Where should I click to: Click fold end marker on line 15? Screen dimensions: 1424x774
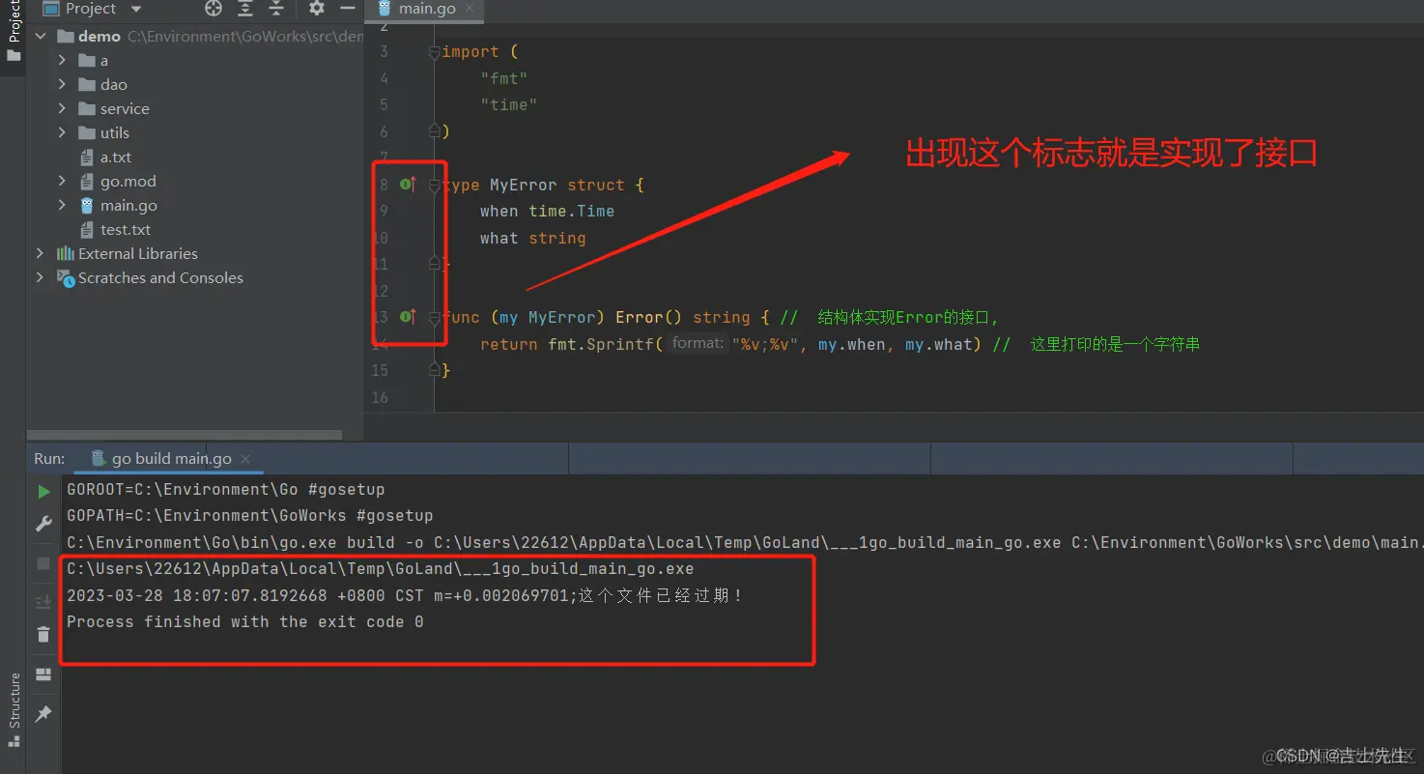[435, 369]
